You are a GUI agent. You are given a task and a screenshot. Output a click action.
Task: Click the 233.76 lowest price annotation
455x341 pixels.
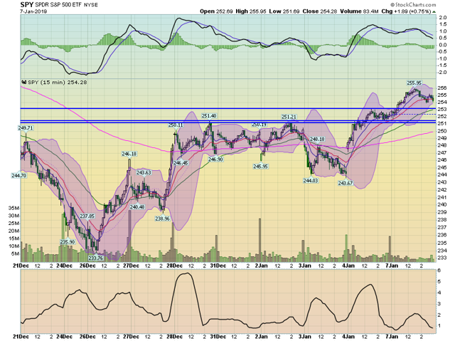pyautogui.click(x=96, y=258)
